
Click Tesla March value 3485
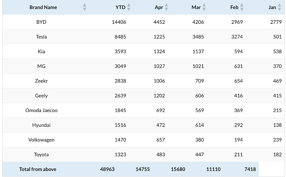(x=198, y=37)
